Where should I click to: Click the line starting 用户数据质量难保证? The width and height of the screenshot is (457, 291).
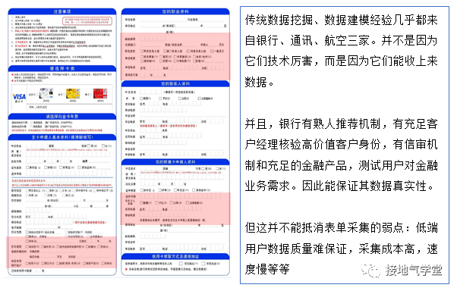tap(341, 249)
